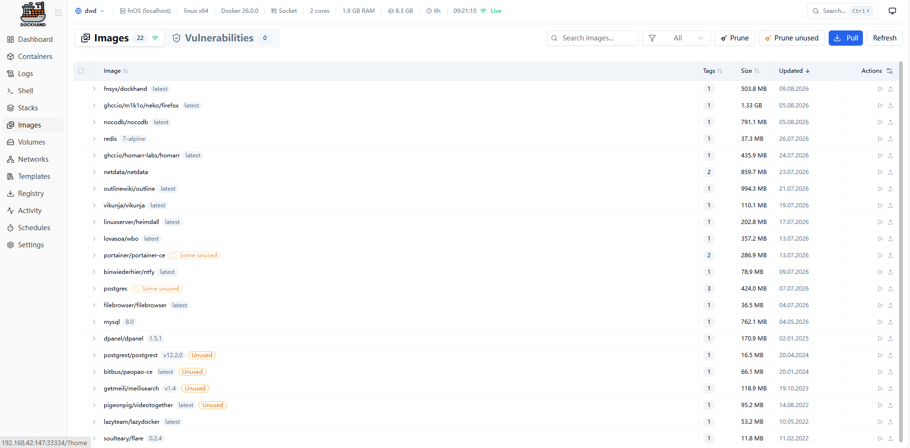The image size is (910, 448).
Task: Click the play icon in the lovasoa/wbo row
Action: click(x=880, y=239)
